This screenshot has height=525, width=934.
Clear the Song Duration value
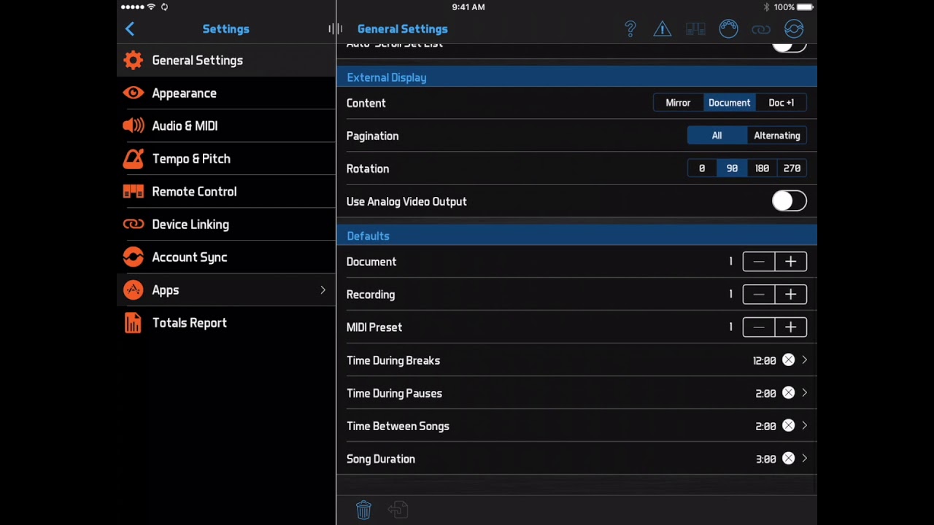click(x=788, y=459)
